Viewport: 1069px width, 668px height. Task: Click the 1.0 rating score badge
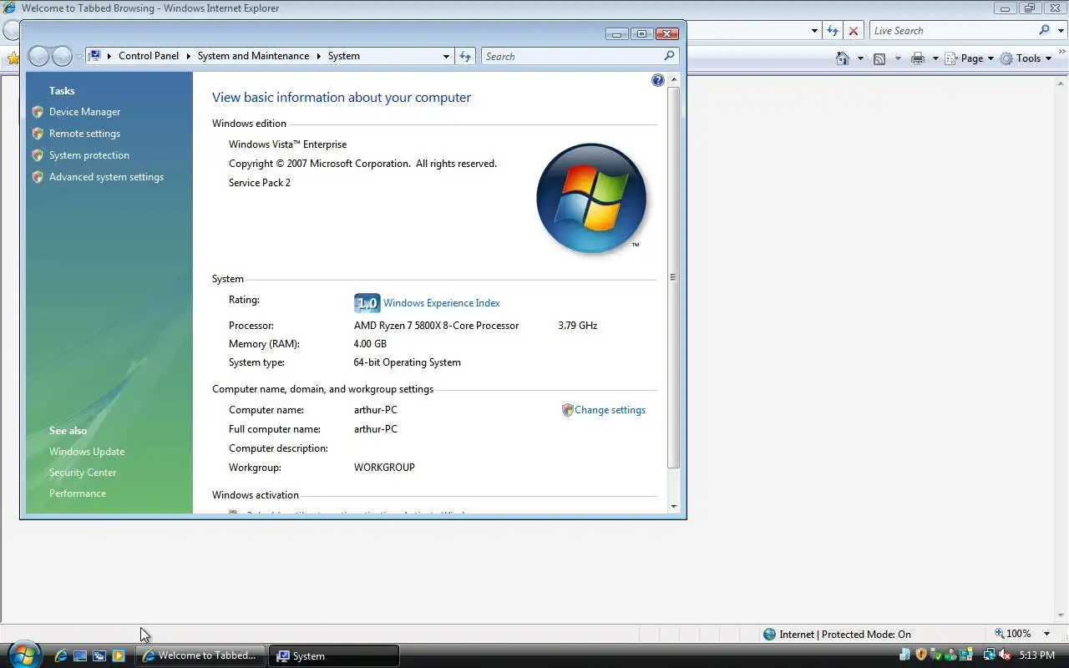tap(367, 303)
